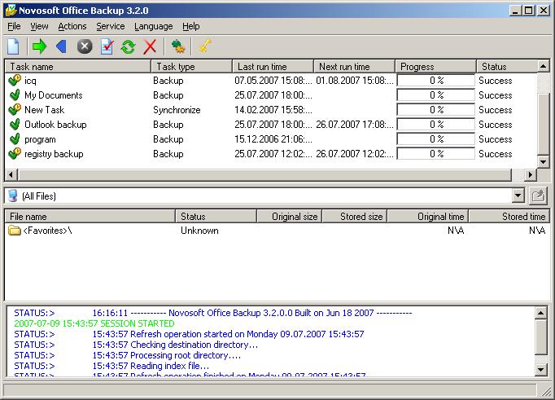This screenshot has width=555, height=400.
Task: Open the green puzzle-piece toolbar icon
Action: pos(177,46)
